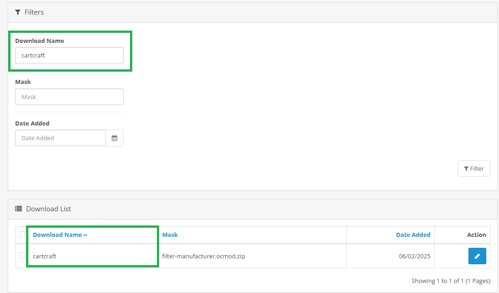Sort list by Date Added column header
Image resolution: width=499 pixels, height=293 pixels.
(413, 235)
